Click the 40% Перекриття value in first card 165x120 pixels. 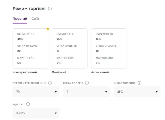pos(20,39)
